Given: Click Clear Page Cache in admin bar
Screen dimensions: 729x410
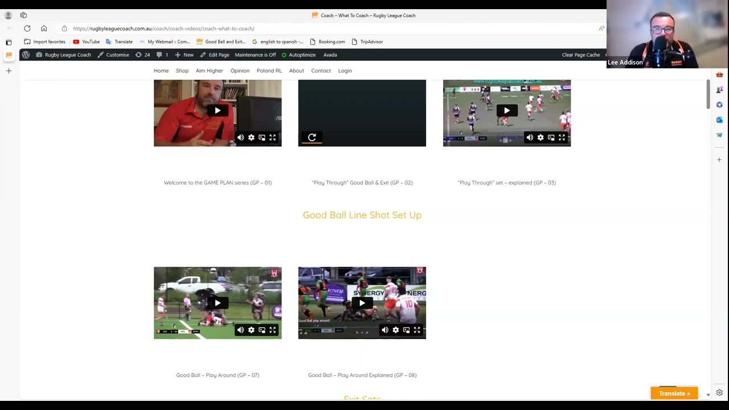Looking at the screenshot, I should tap(581, 55).
